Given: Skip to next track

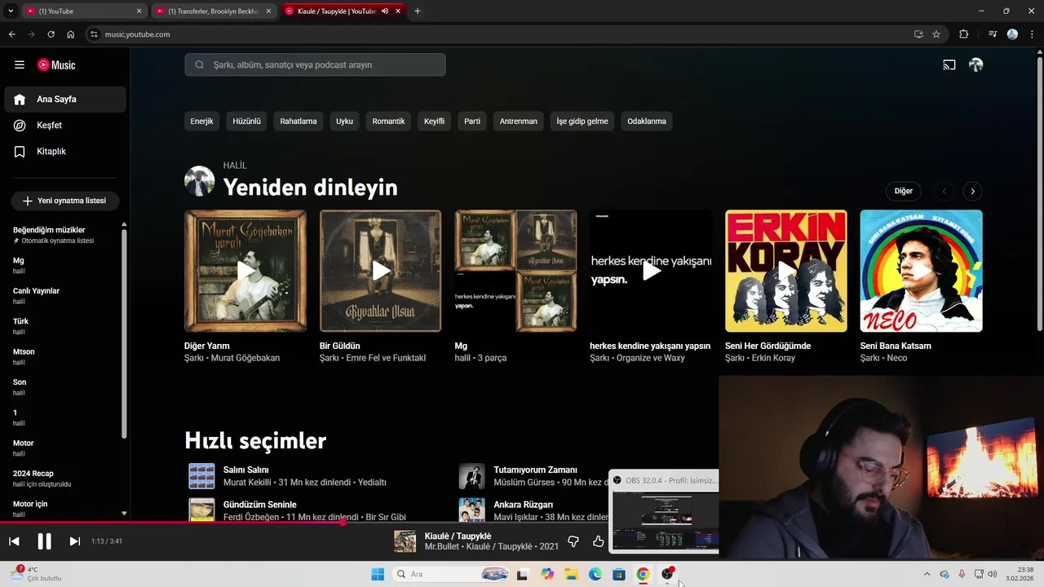Looking at the screenshot, I should tap(74, 541).
